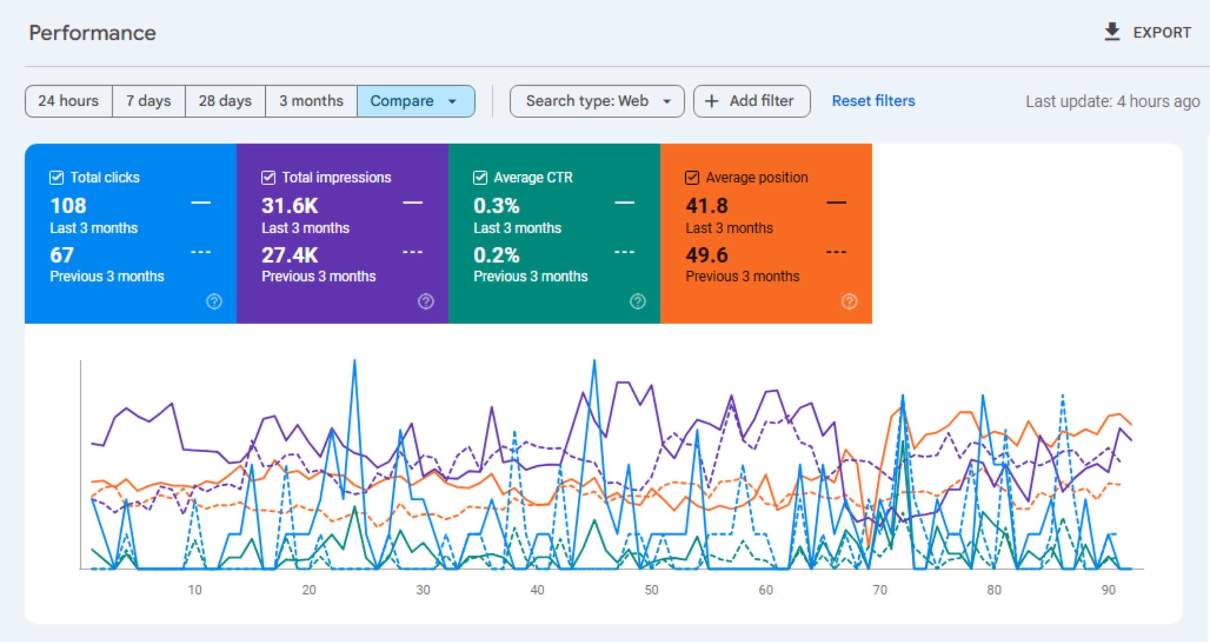The image size is (1210, 642).
Task: Uncheck the Total clicks checkbox
Action: coord(56,178)
